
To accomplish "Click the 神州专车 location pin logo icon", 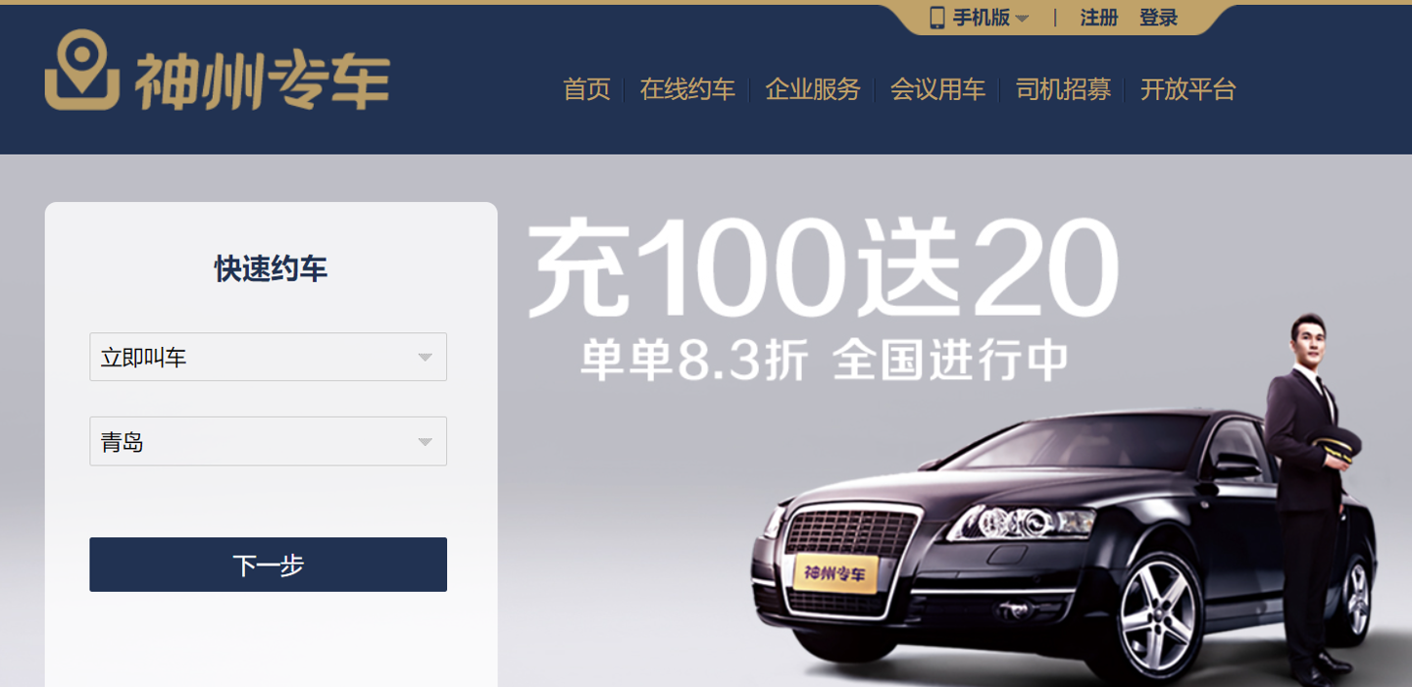I will coord(82,71).
